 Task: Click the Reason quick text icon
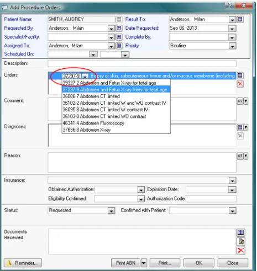(240, 156)
